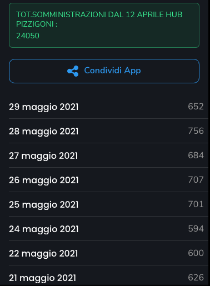Select the 26 maggio 2021 row
The height and width of the screenshot is (286, 210).
click(108, 180)
